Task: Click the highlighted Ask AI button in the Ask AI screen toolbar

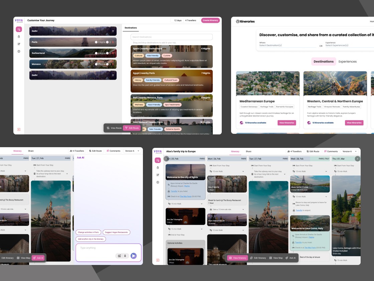Action: 38,258
